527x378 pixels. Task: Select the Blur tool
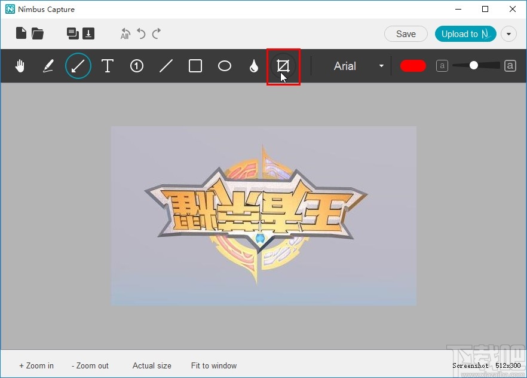click(x=253, y=66)
